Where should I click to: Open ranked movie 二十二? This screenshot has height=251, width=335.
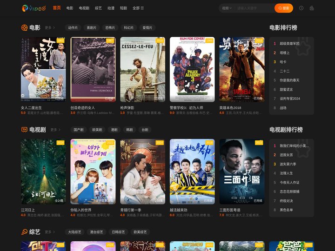pos(285,71)
